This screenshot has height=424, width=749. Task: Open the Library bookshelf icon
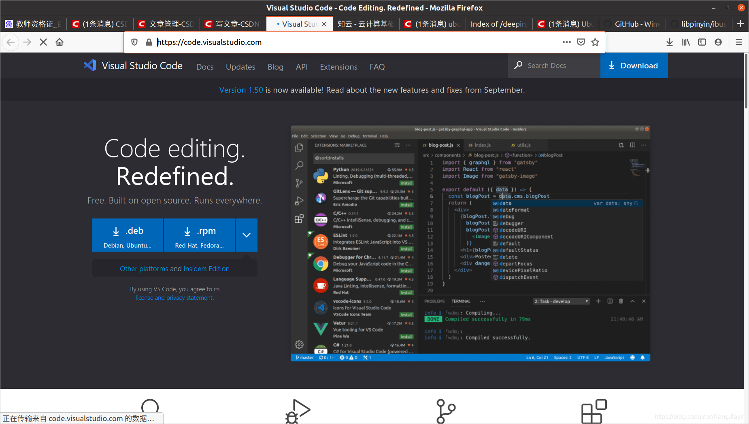686,42
